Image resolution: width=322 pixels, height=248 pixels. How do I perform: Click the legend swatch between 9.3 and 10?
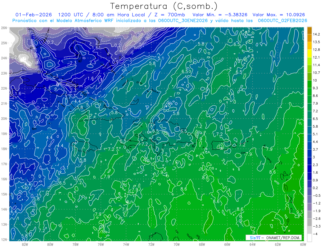[x=309, y=84]
